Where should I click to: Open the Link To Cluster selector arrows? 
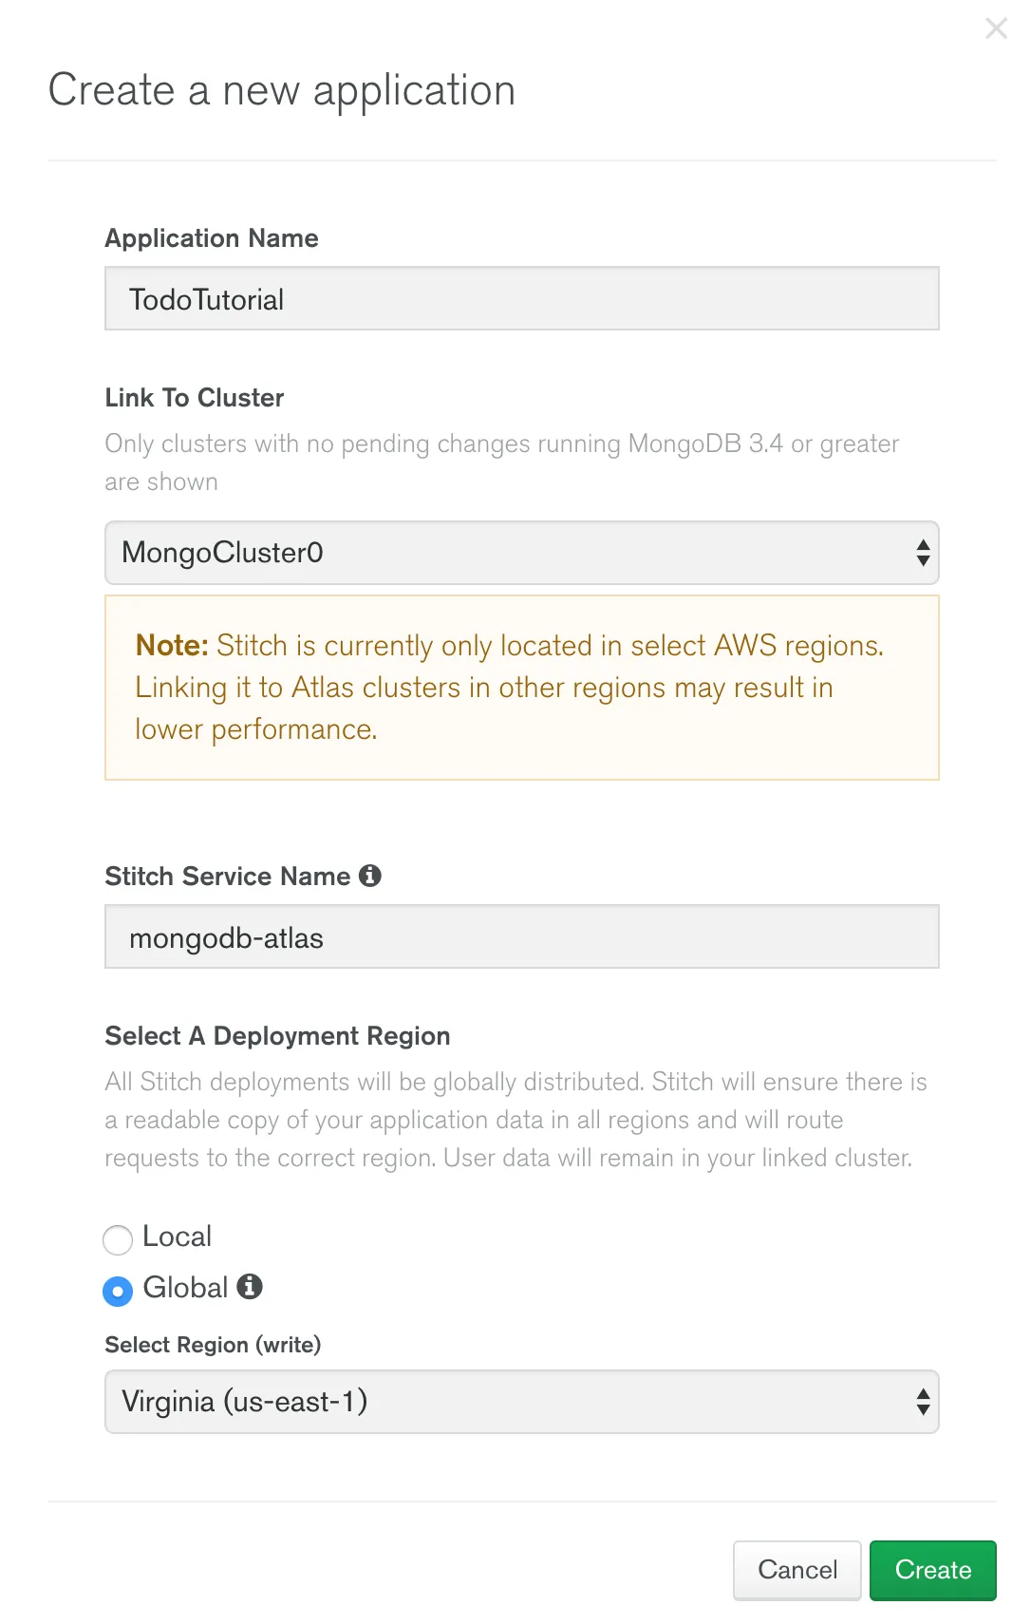[922, 553]
